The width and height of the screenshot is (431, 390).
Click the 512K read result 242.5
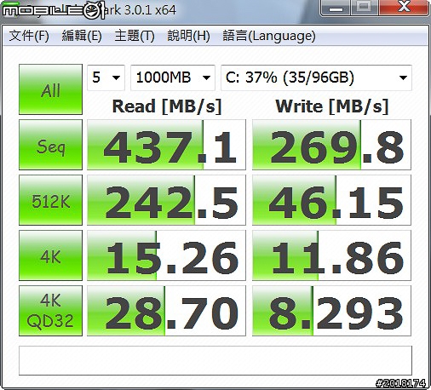pos(166,200)
